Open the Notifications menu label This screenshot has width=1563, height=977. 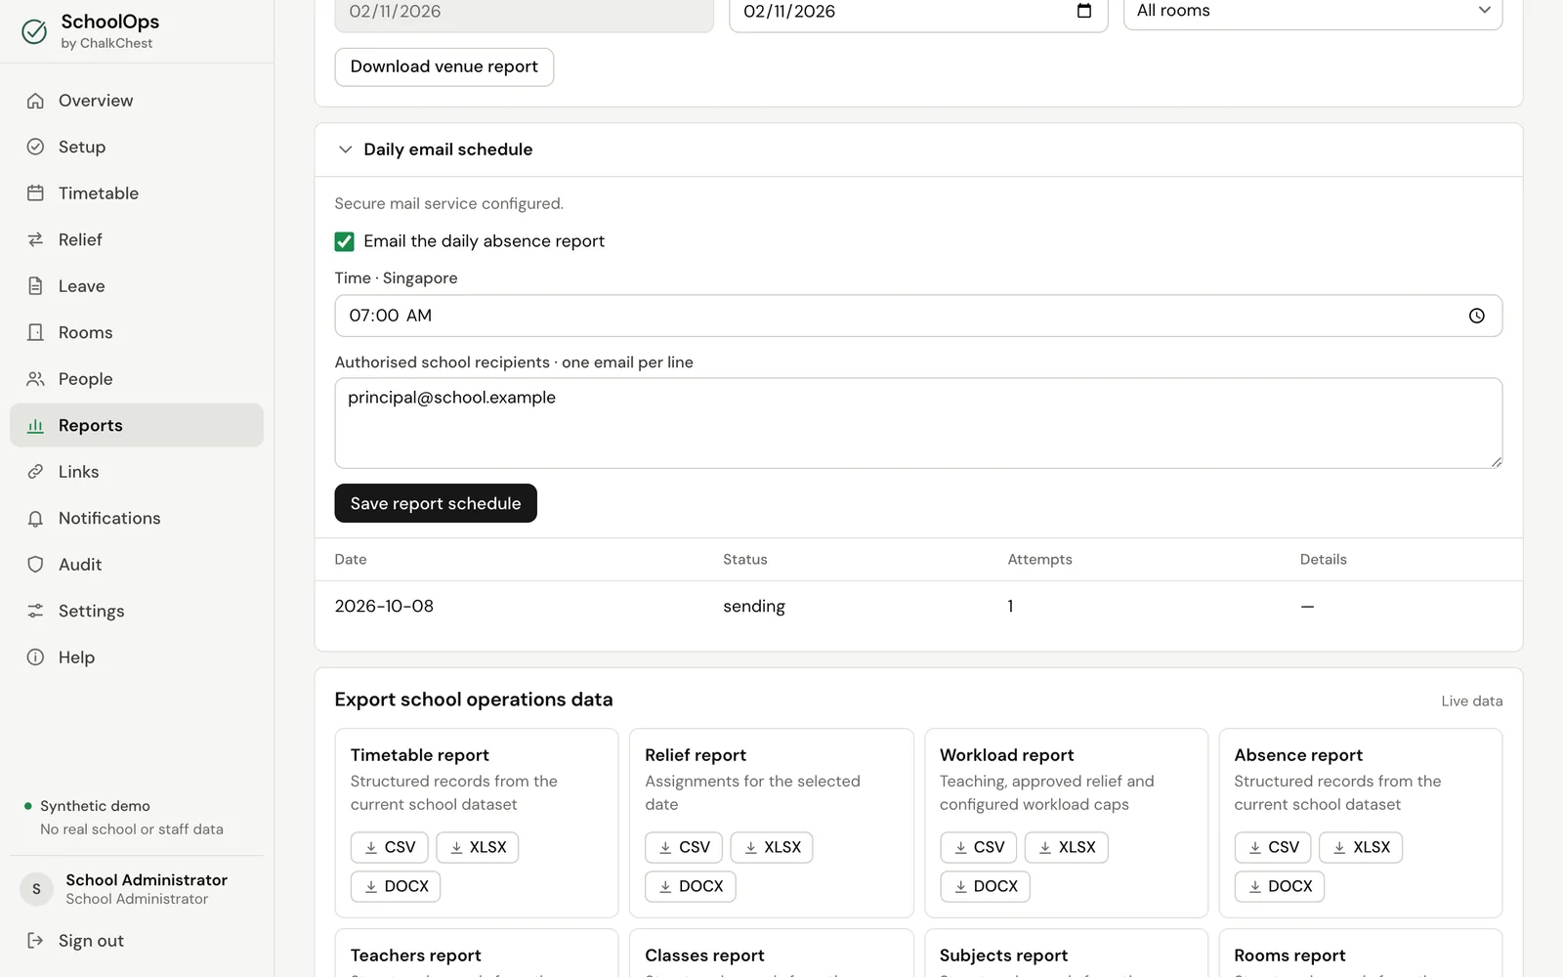point(109,519)
